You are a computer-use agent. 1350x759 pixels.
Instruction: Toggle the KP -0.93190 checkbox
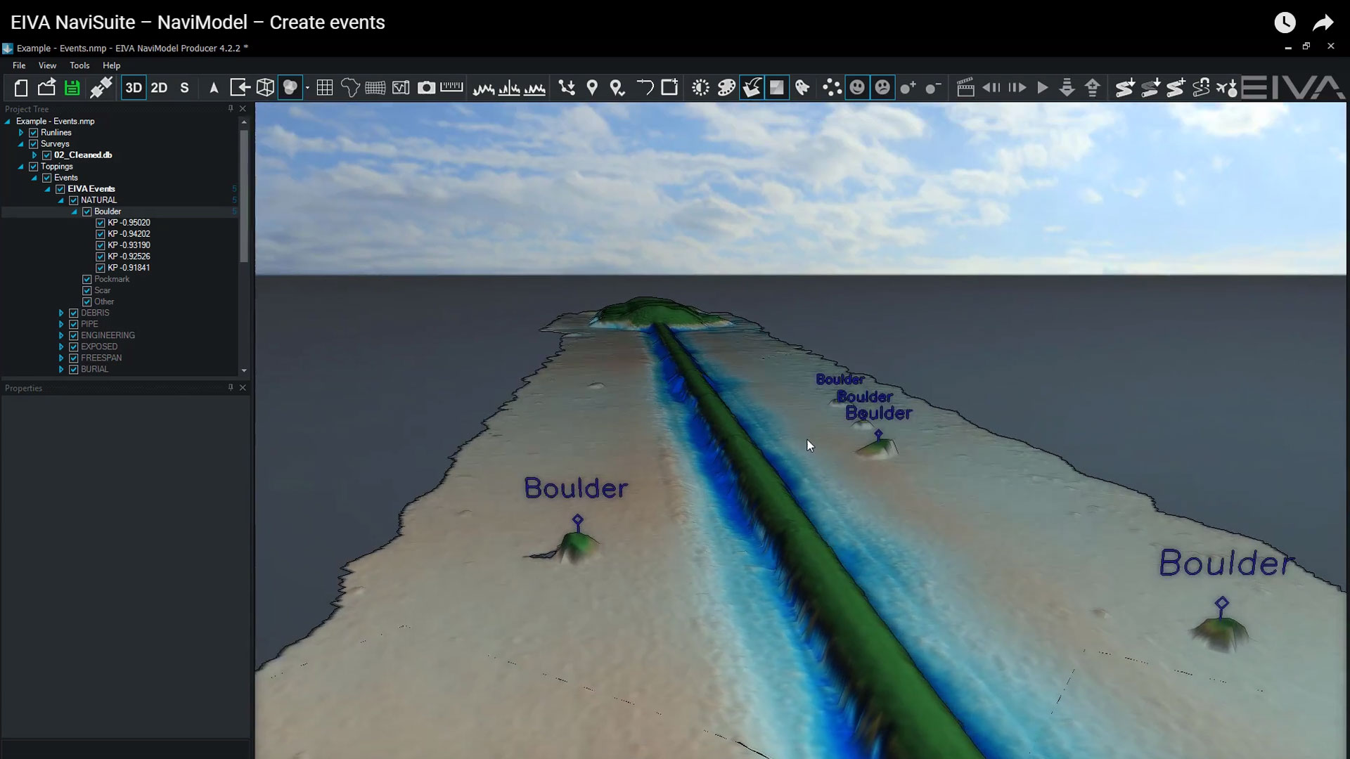pos(101,245)
